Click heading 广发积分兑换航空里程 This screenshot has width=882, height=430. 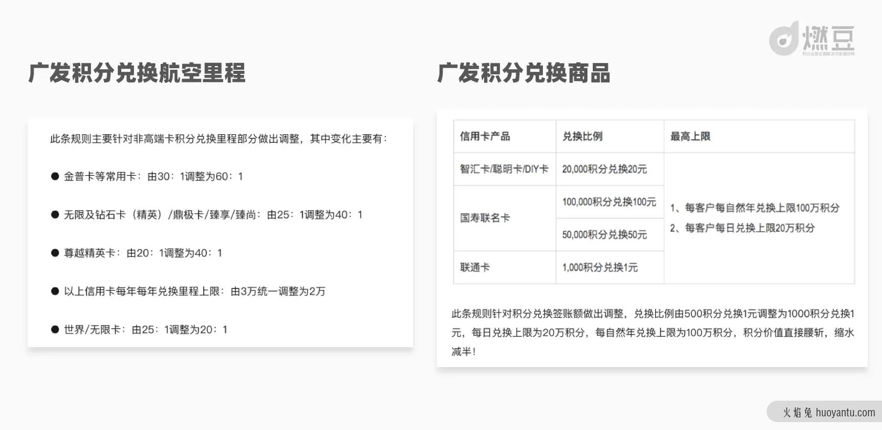click(x=137, y=73)
